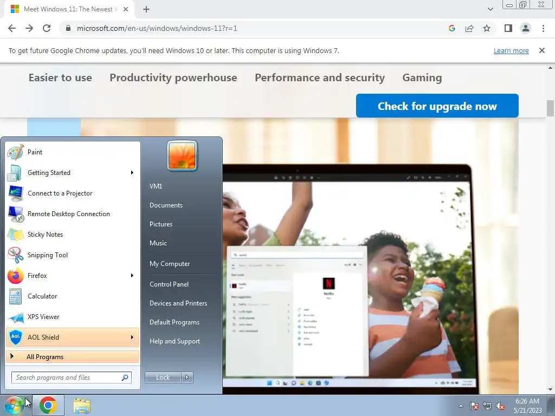Jump to Productivity powerhouse section
The width and height of the screenshot is (555, 416).
coord(173,77)
